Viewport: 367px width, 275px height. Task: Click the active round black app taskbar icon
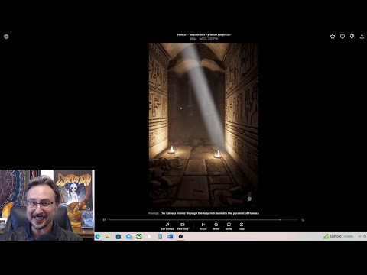[180, 237]
